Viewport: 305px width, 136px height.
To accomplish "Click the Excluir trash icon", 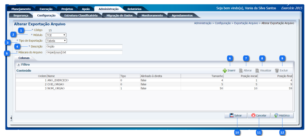I will 277,71.
